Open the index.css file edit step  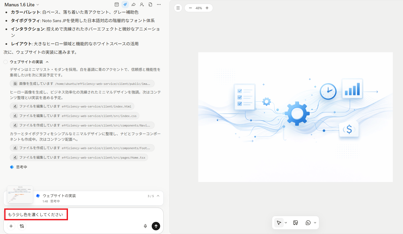(x=75, y=116)
